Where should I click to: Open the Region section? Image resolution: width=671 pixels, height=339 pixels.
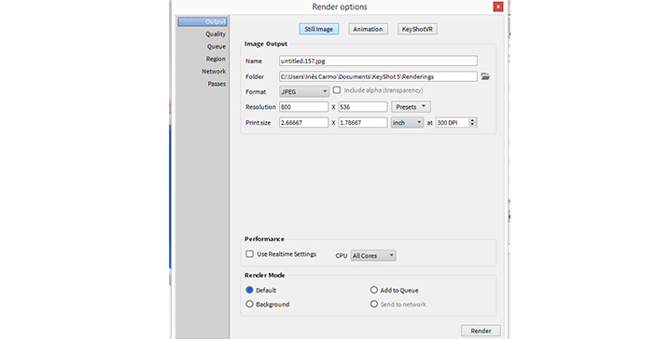pos(216,59)
